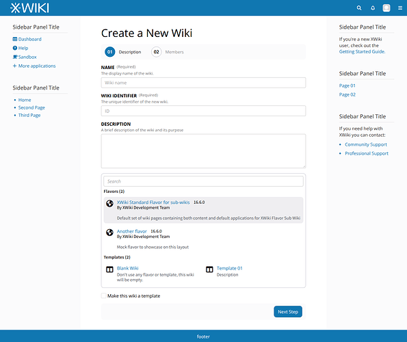This screenshot has width=407, height=342.
Task: Select step 01 Description
Action: (x=123, y=52)
